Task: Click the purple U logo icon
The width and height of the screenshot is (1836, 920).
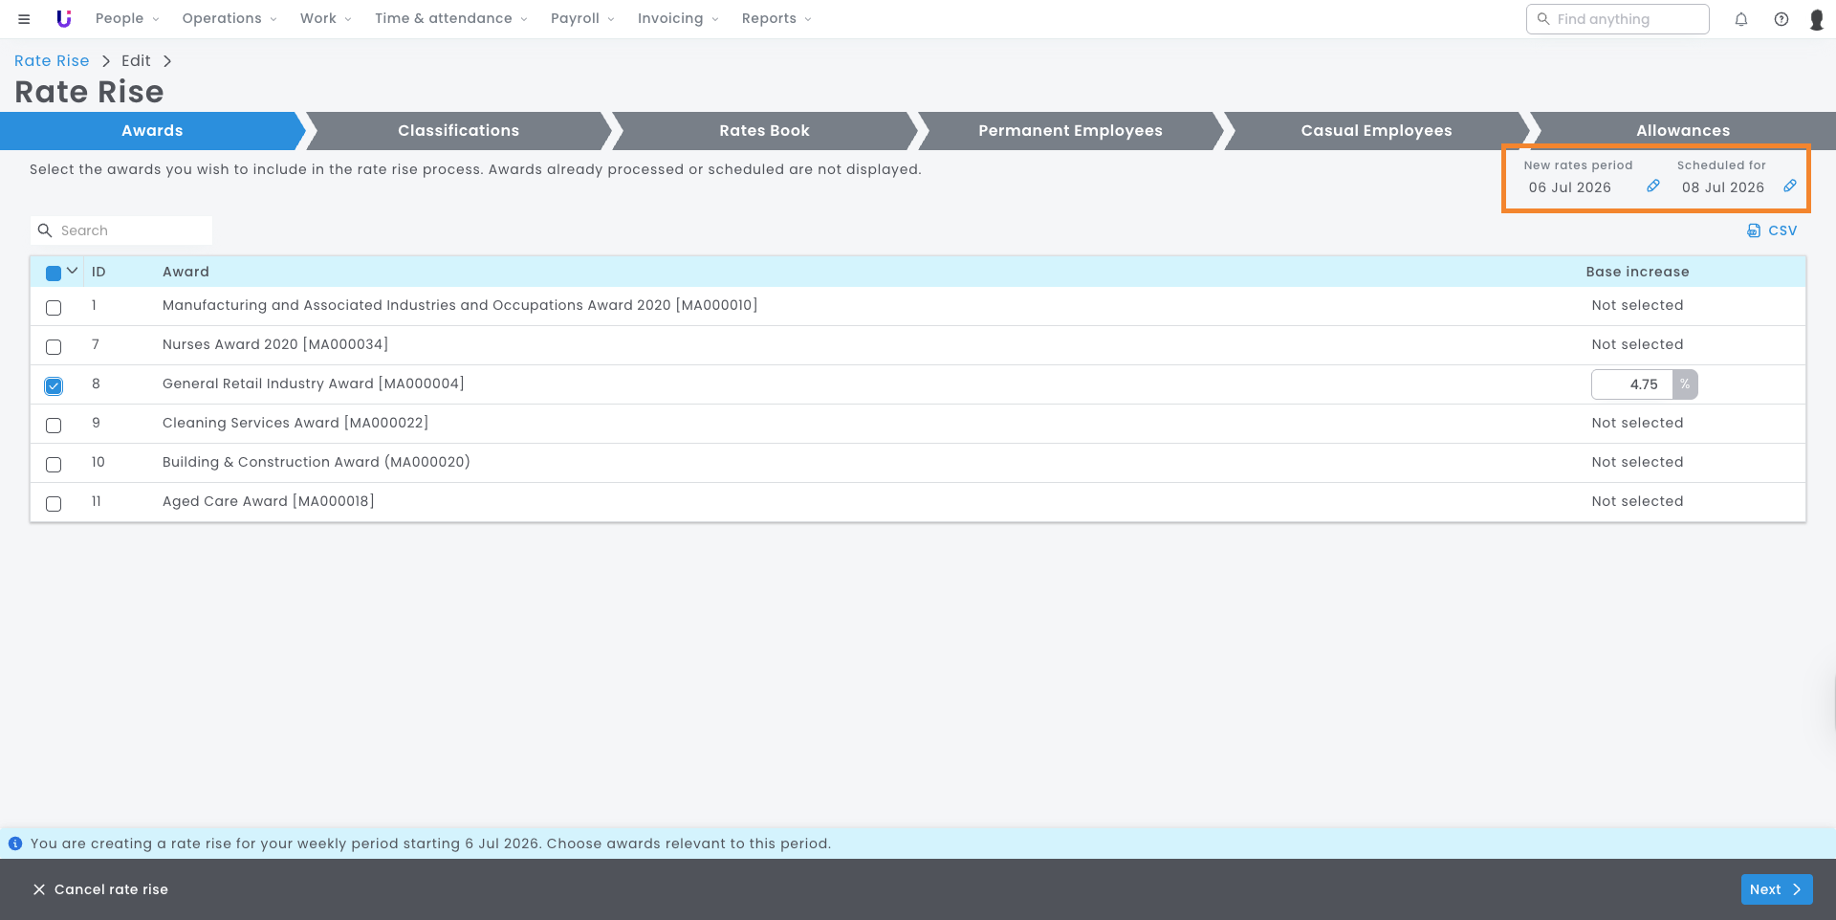Action: [64, 19]
